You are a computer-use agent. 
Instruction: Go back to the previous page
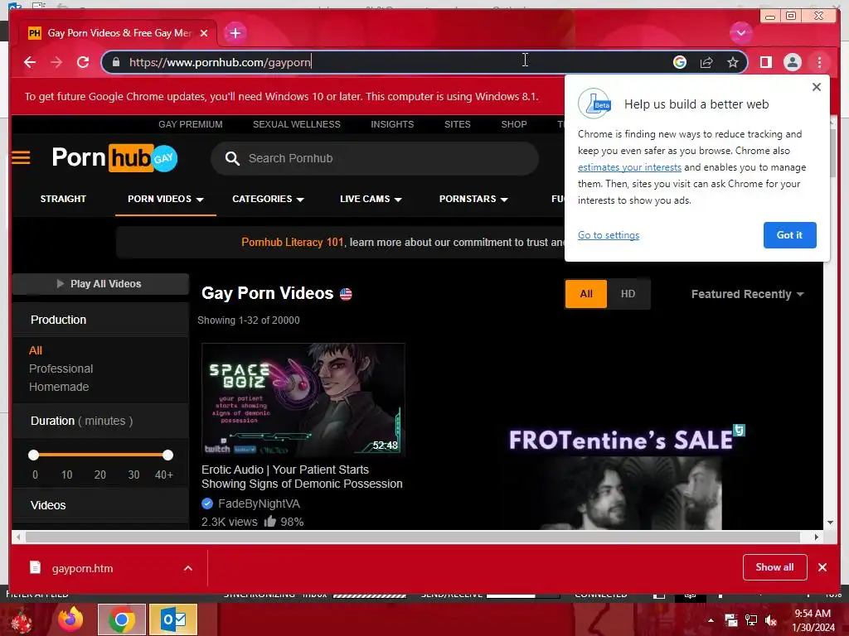pos(30,62)
